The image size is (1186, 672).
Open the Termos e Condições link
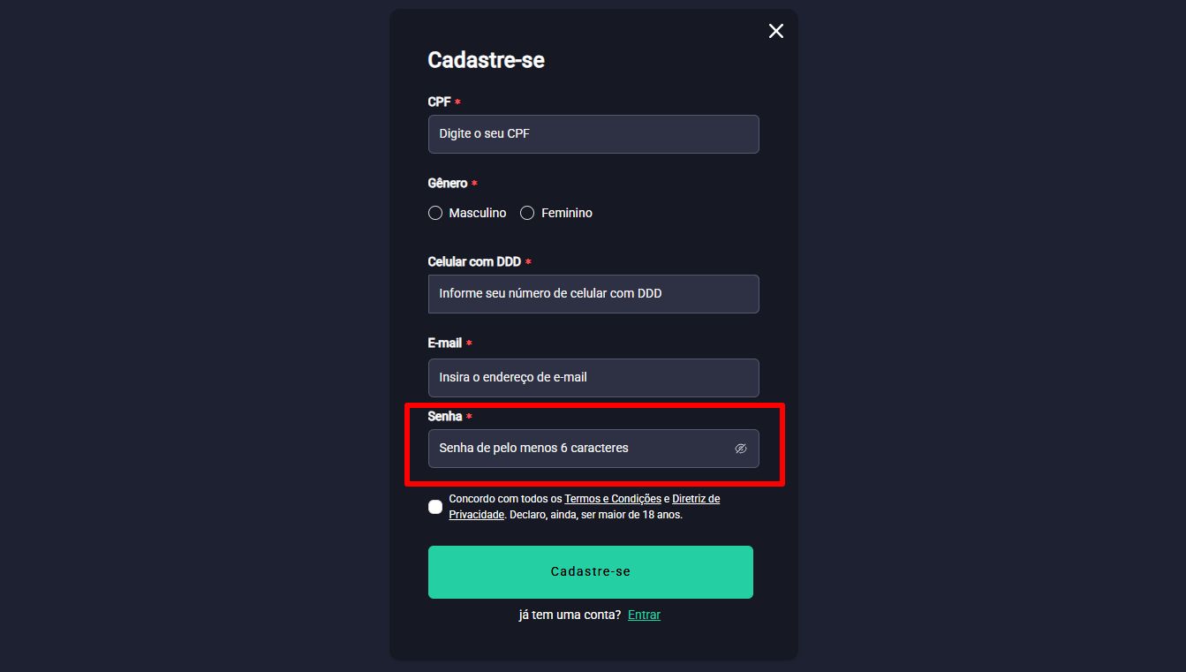(x=613, y=499)
